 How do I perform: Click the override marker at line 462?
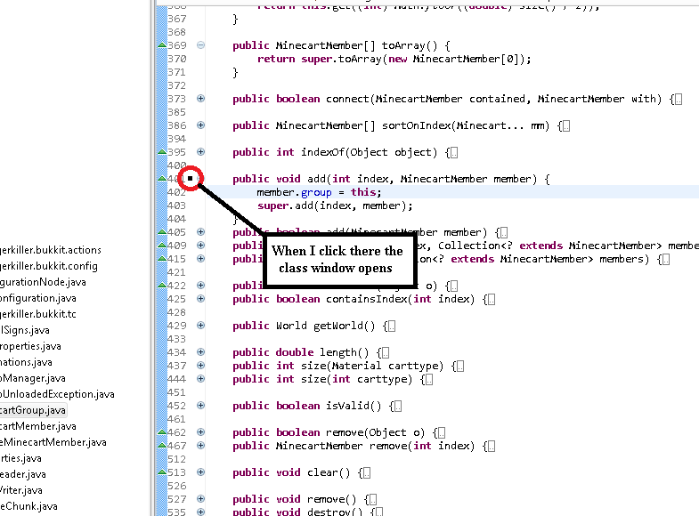point(162,432)
